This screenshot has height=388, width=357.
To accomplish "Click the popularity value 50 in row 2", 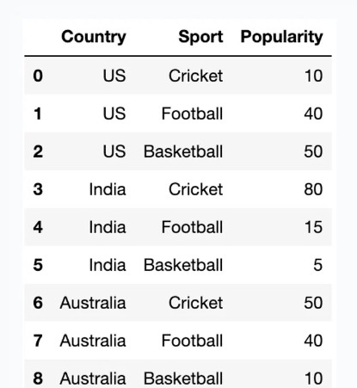I will 313,151.
